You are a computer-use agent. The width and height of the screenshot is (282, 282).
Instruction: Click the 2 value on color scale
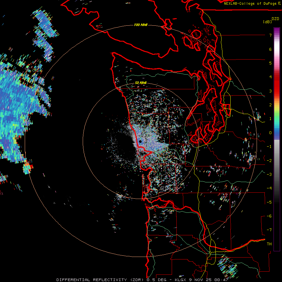point(270,105)
